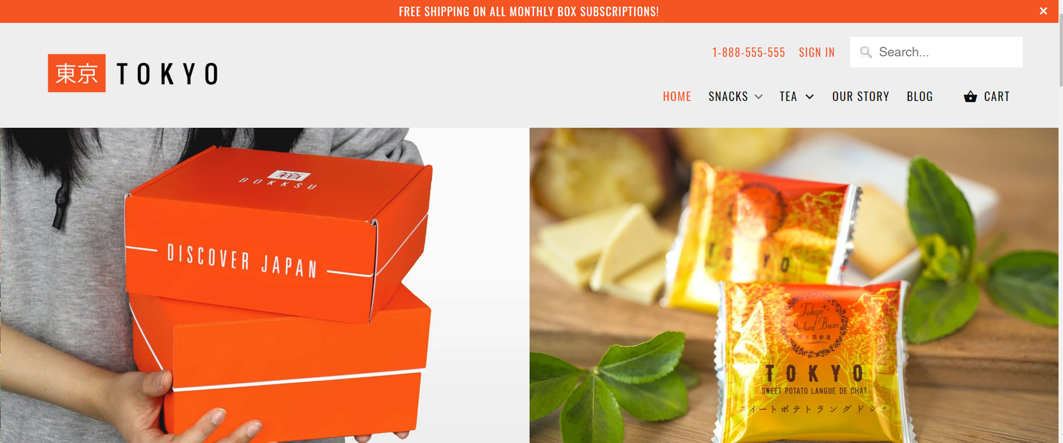1063x443 pixels.
Task: Click the Sign In link
Action: click(x=817, y=52)
